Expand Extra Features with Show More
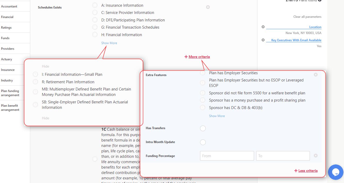The image size is (344, 183). [x=217, y=116]
